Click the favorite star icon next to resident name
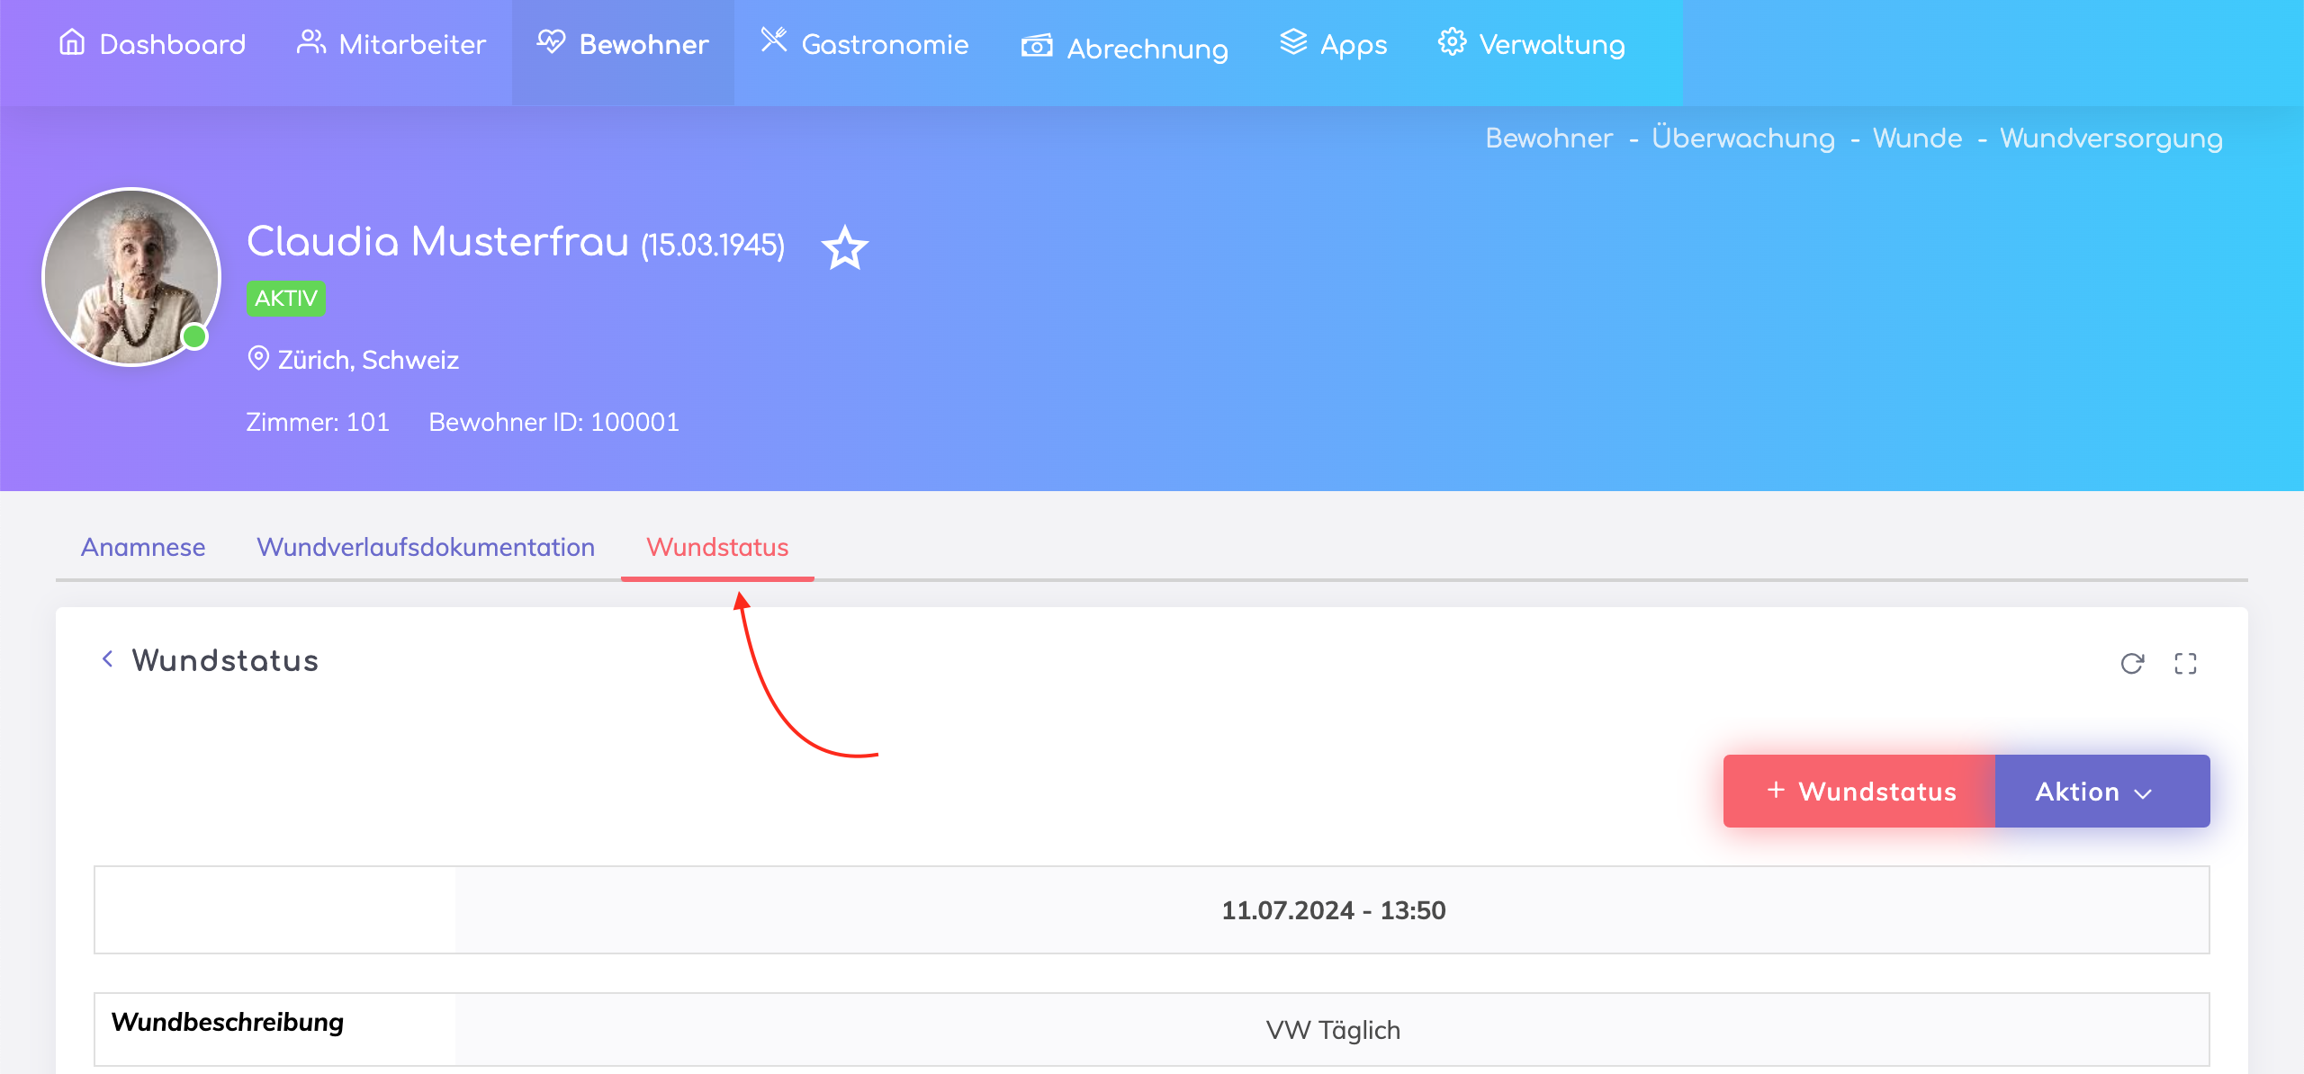Screen dimensions: 2304x1074 pyautogui.click(x=844, y=248)
